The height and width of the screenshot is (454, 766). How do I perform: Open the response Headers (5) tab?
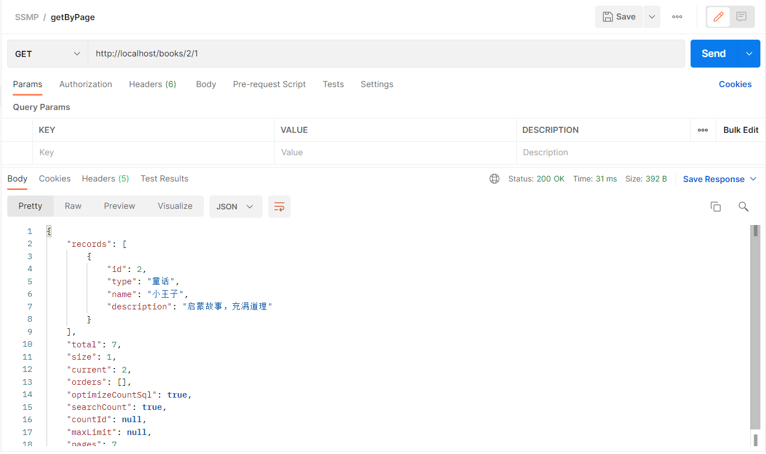pos(106,179)
